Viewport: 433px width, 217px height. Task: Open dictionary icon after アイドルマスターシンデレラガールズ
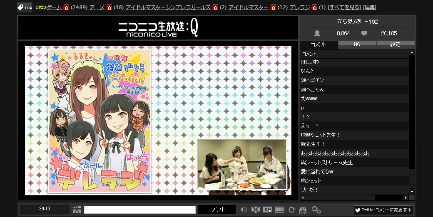click(x=216, y=7)
